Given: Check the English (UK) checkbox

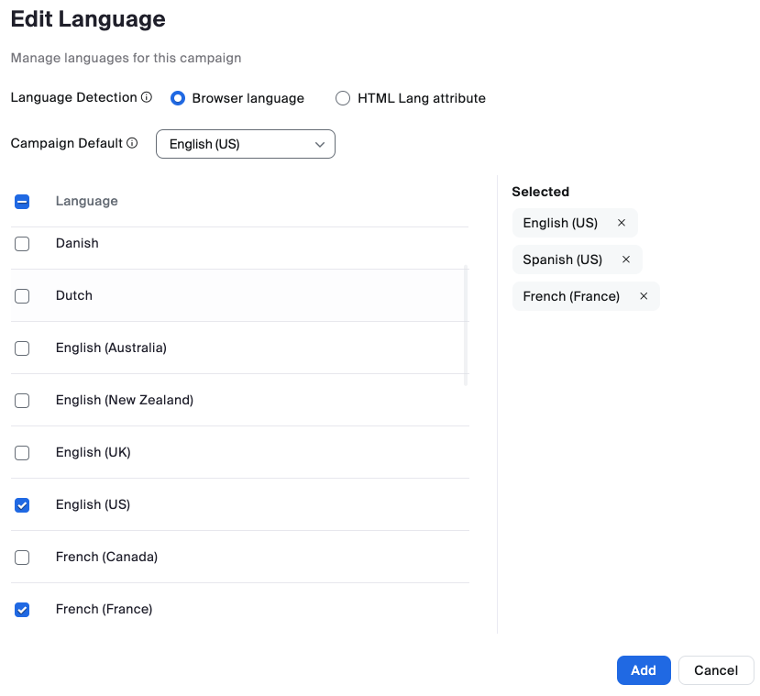Looking at the screenshot, I should tap(23, 453).
